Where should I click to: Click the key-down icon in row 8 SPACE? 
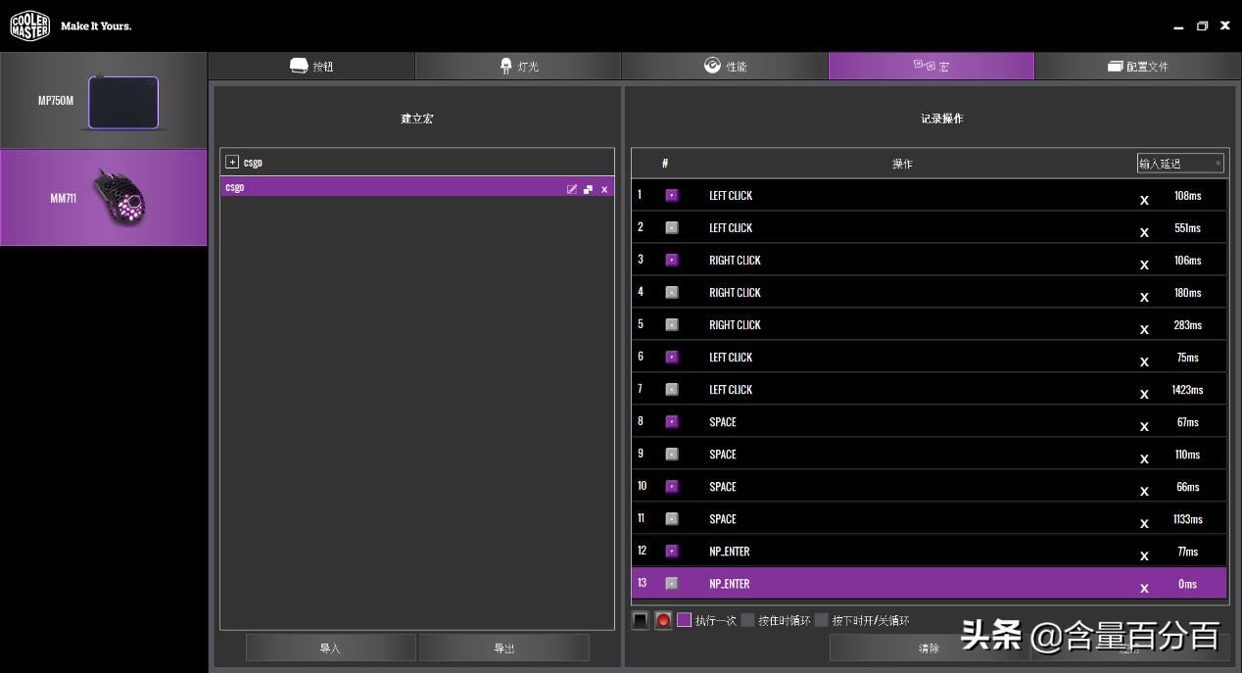click(x=672, y=421)
